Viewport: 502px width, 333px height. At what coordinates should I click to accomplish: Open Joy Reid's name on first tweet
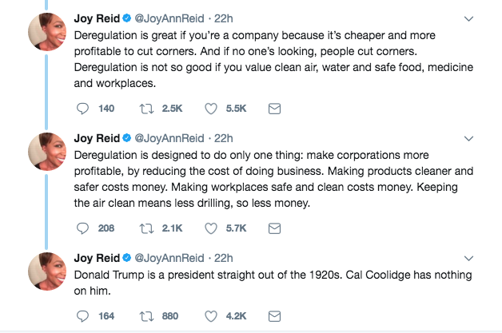(96, 18)
